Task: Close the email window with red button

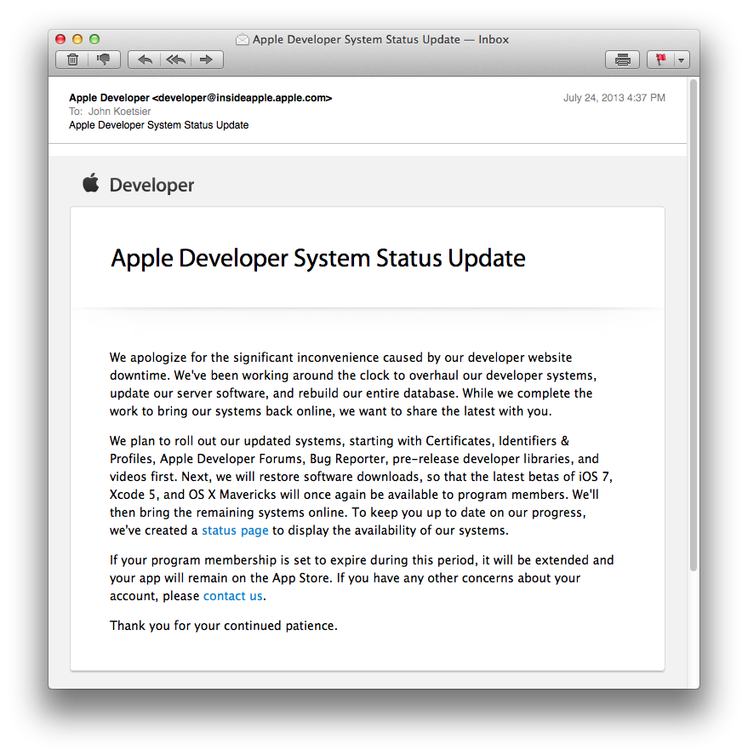Action: click(x=60, y=39)
